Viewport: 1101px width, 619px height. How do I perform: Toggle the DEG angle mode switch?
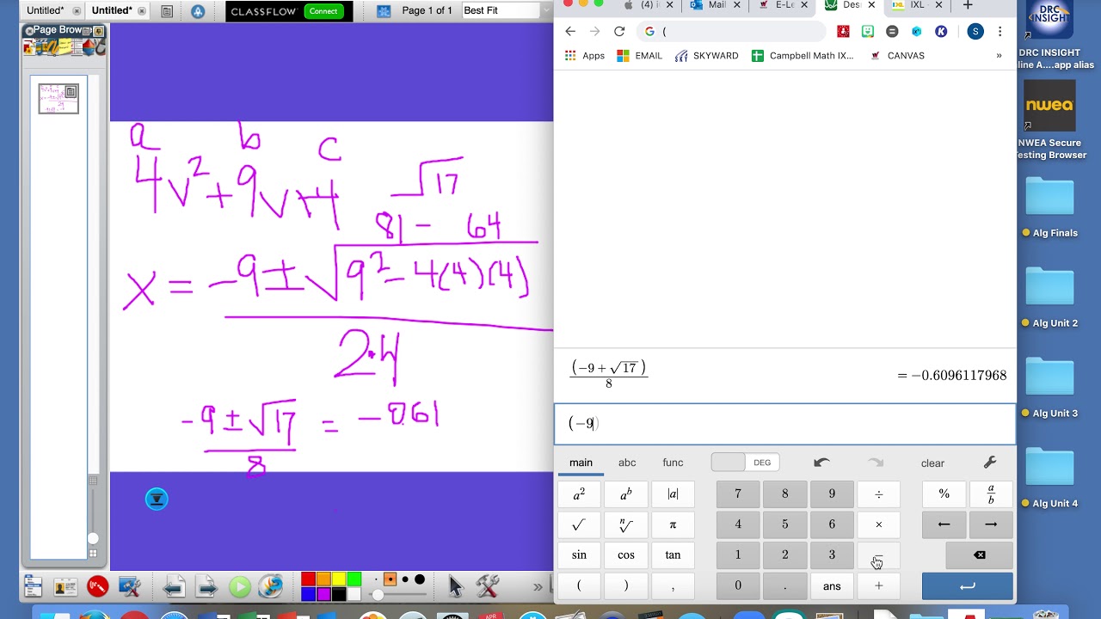pyautogui.click(x=743, y=463)
